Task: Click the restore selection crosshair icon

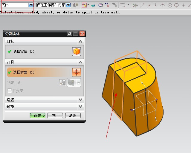Action: [x=107, y=5]
